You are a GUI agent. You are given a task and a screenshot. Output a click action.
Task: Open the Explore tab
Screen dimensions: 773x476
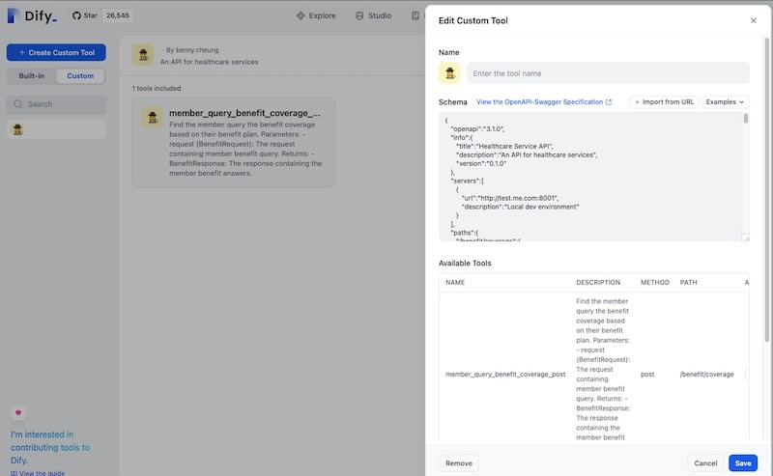point(316,15)
